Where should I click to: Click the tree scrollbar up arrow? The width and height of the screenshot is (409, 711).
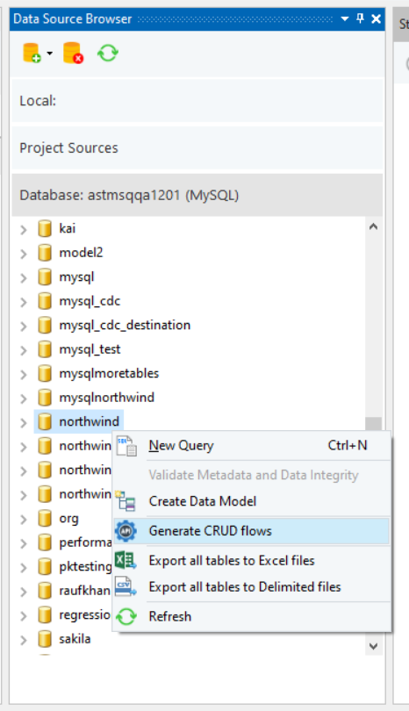pos(373,226)
